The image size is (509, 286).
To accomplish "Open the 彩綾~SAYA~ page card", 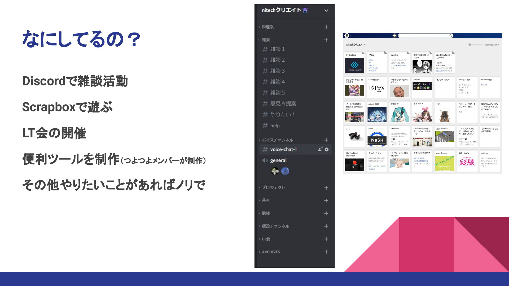I will click(x=467, y=161).
